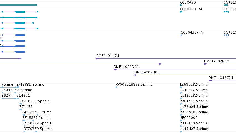Click the GH07877.5prime EST label

[37, 112]
